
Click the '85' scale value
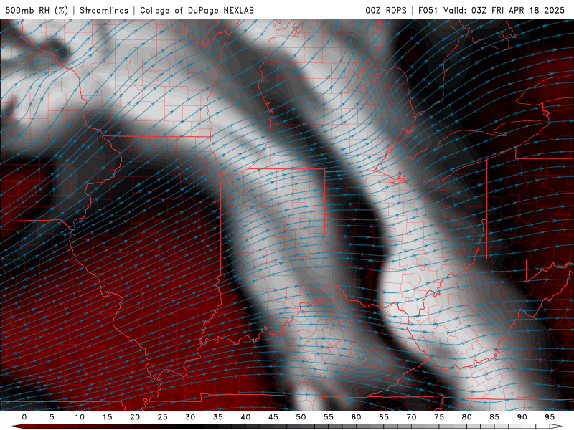coord(494,417)
